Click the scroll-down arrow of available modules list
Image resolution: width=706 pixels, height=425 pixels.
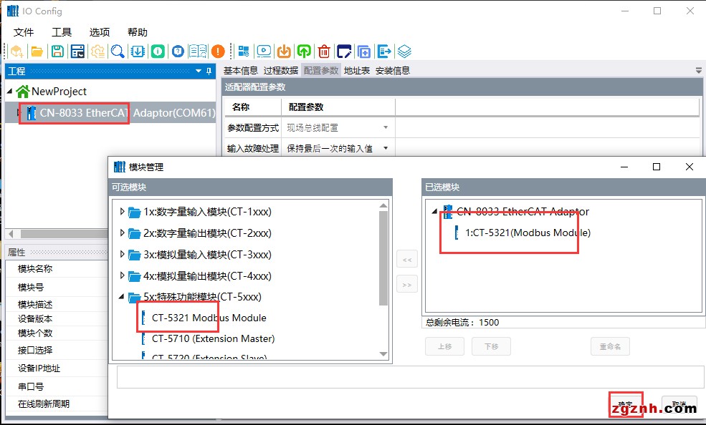[383, 354]
